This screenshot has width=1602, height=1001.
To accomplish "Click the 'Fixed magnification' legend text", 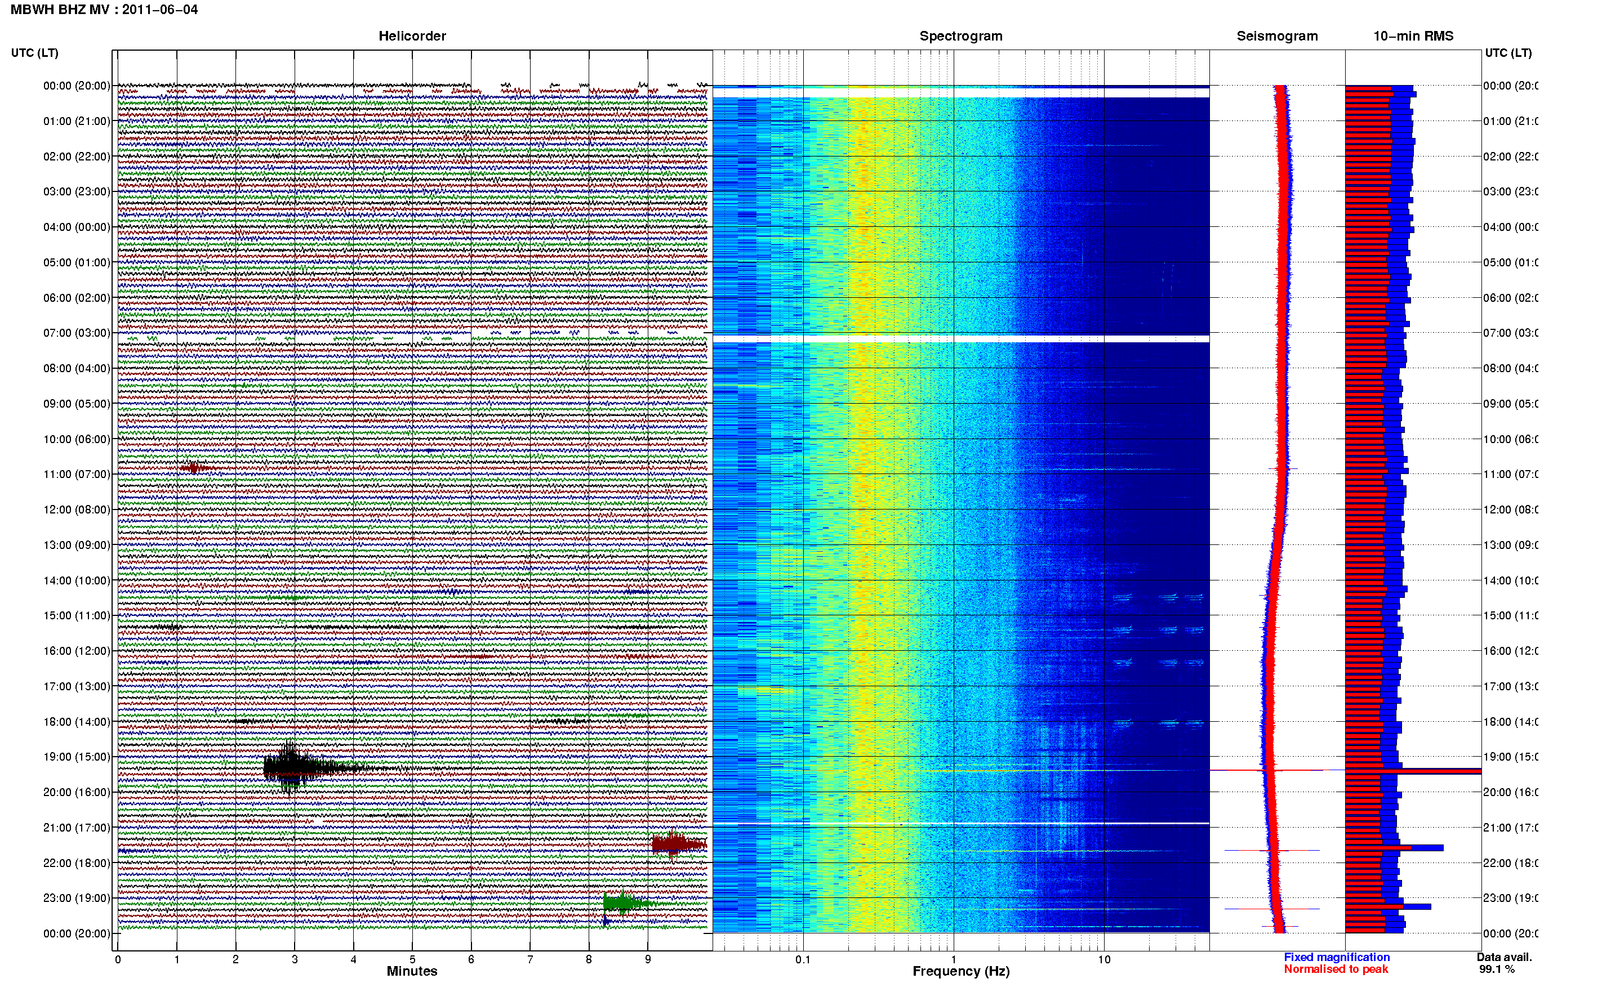I will (x=1337, y=957).
